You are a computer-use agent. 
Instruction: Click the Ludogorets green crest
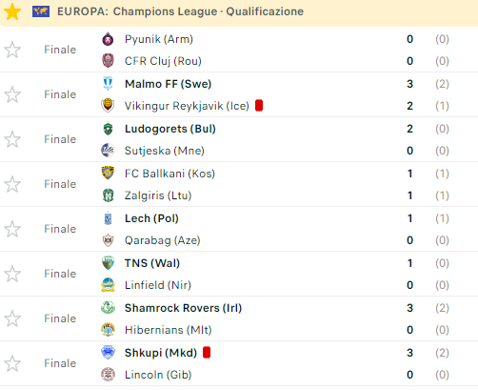click(108, 129)
